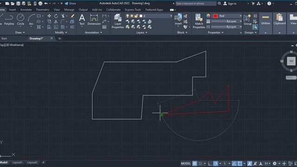Use the Erase tool
The height and width of the screenshot is (167, 297).
pyautogui.click(x=72, y=16)
